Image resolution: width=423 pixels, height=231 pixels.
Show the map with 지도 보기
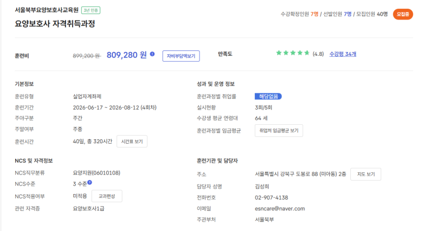(366, 174)
